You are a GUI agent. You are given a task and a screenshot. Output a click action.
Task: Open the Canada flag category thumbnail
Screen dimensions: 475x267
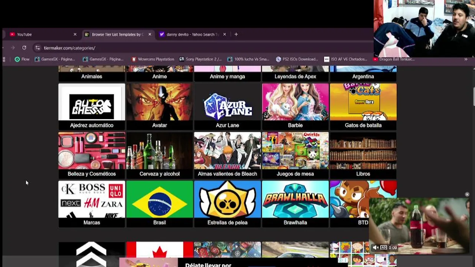(160, 250)
